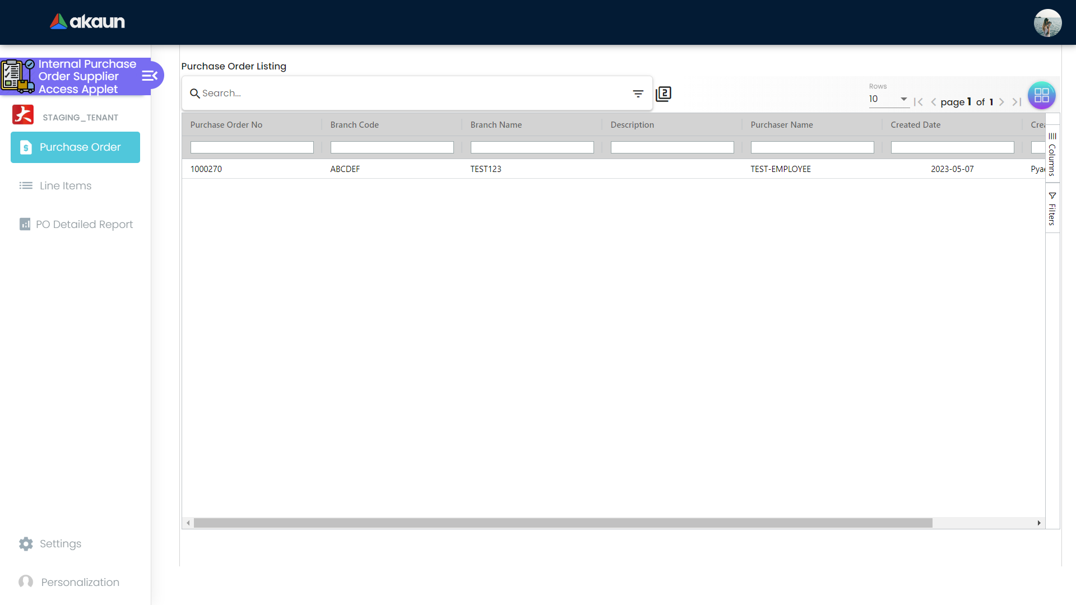Open the search filter options icon
The height and width of the screenshot is (605, 1076).
tap(638, 94)
